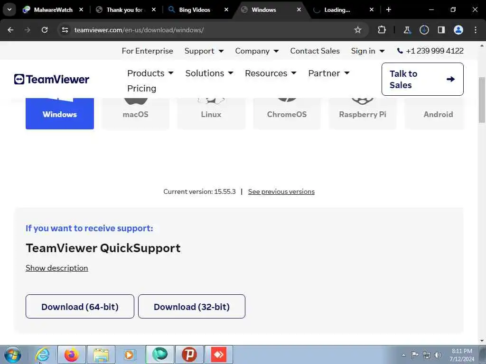Screen dimensions: 486x364
Task: Click Download (32-bit) button
Action: 192,307
